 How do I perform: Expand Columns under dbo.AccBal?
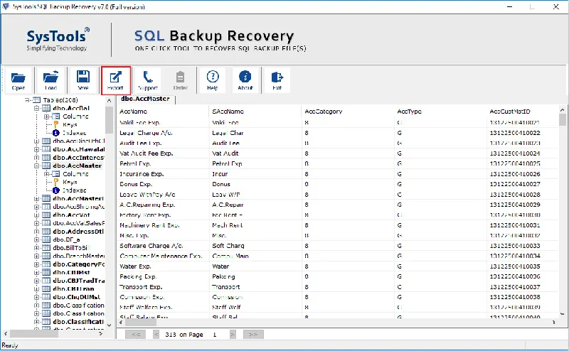[46, 117]
